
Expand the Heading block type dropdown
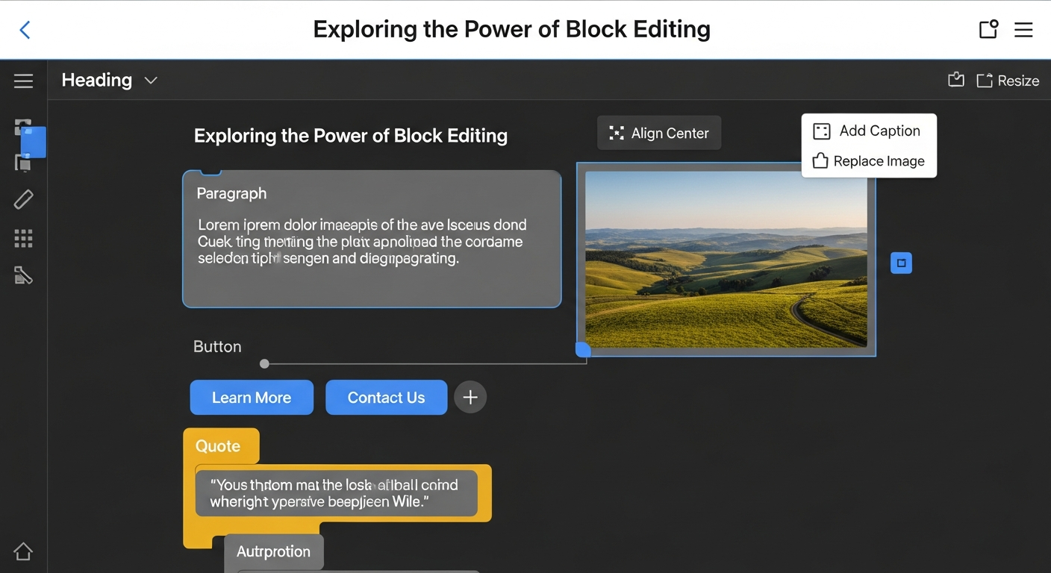pos(151,80)
